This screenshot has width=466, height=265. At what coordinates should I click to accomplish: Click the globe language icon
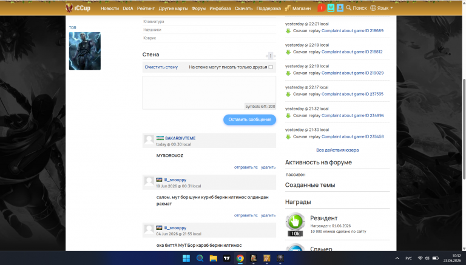tap(373, 8)
